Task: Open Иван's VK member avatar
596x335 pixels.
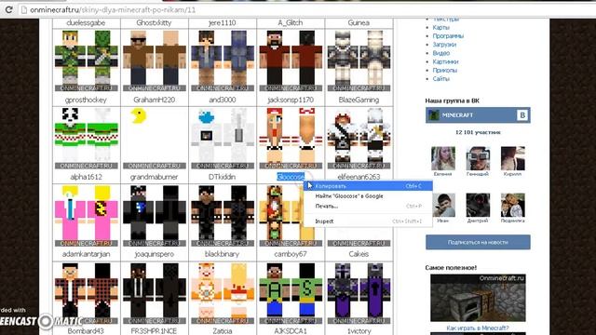Action: click(x=443, y=205)
